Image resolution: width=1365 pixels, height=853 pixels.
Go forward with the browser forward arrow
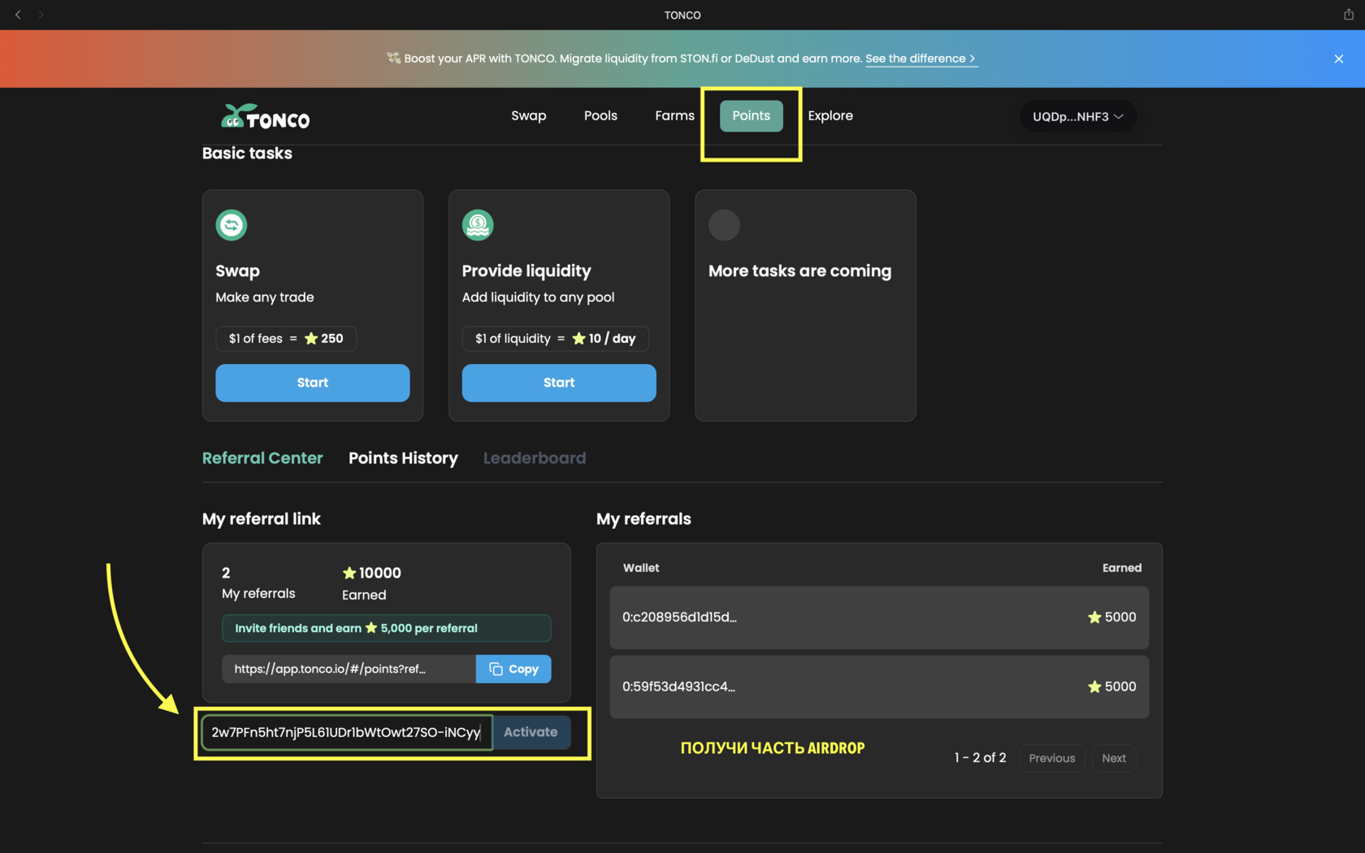pyautogui.click(x=41, y=15)
